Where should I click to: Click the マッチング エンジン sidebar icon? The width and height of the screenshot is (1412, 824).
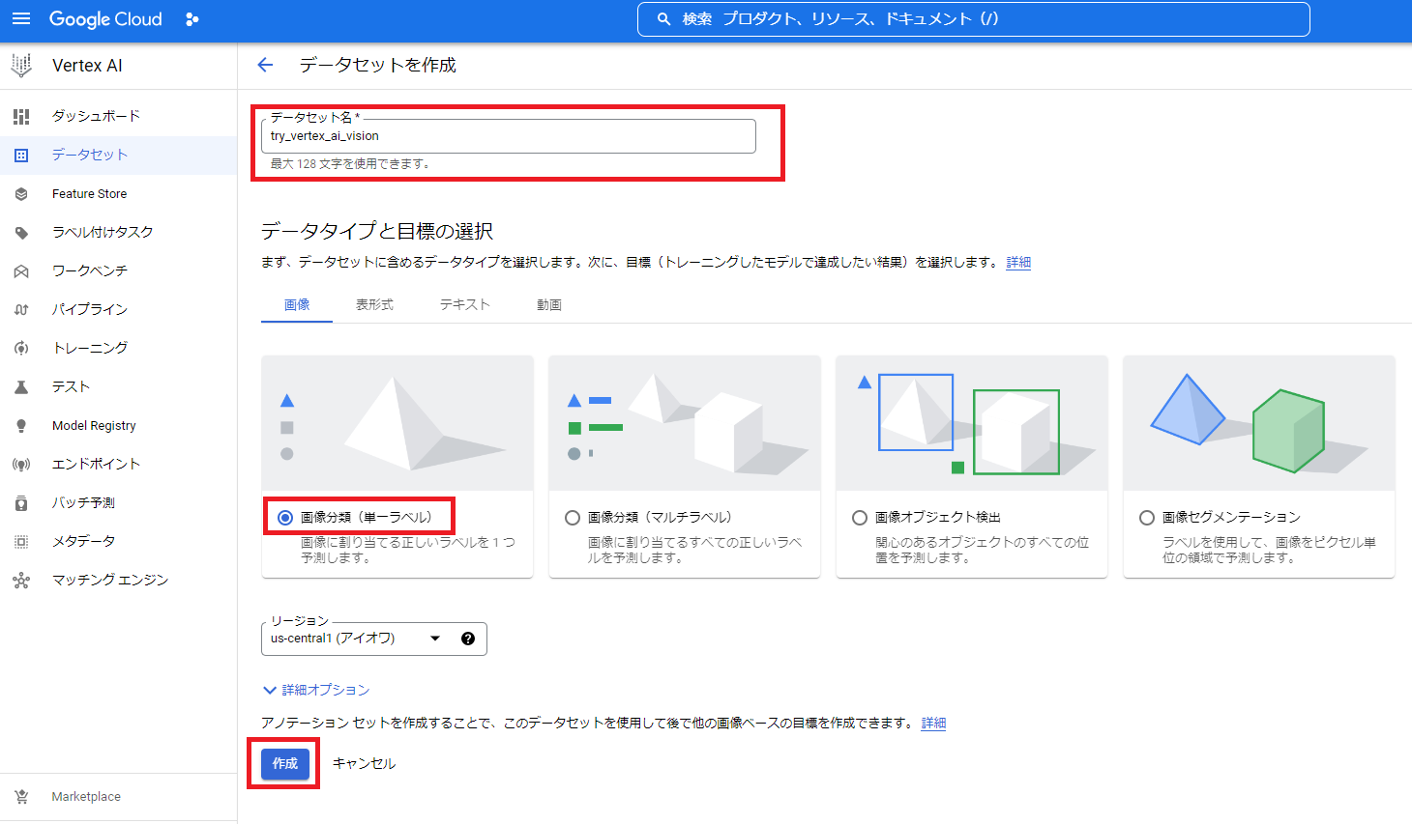click(x=21, y=581)
